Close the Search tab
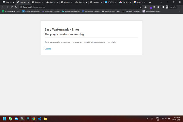 tap(43, 2)
